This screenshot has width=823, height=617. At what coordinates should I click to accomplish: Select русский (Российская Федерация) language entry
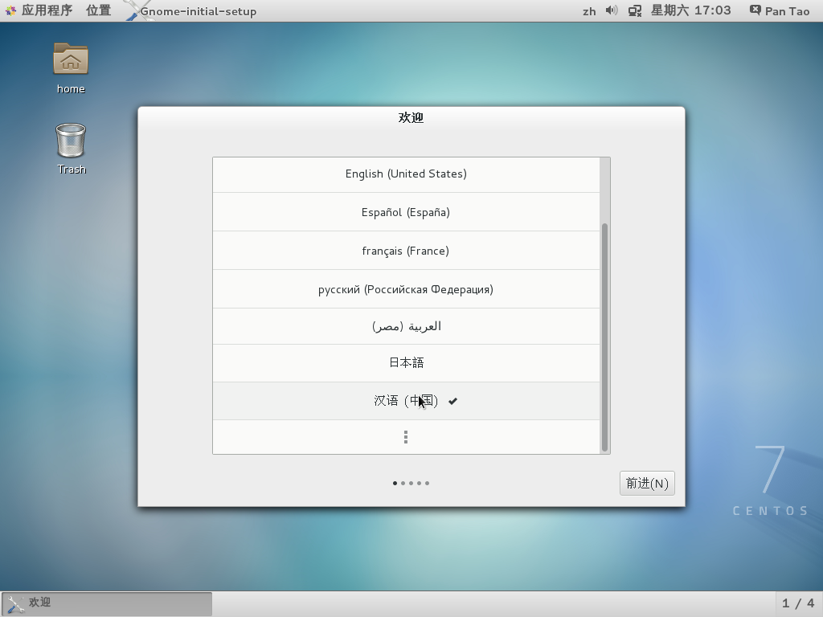pos(405,288)
